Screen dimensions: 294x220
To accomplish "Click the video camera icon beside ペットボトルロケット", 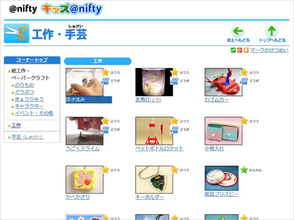I will 174,129.
